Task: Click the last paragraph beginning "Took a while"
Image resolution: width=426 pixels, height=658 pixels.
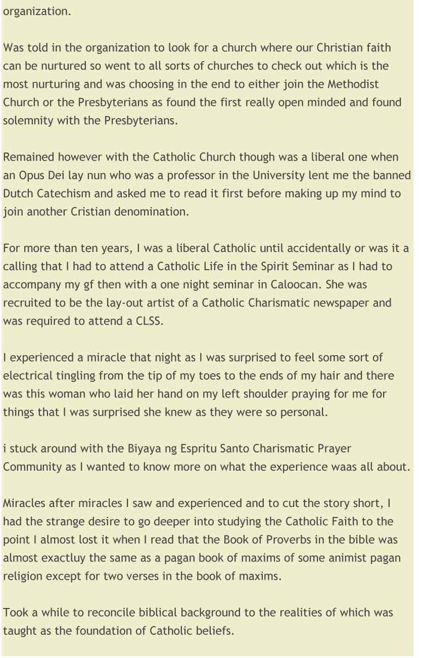Action: point(198,622)
